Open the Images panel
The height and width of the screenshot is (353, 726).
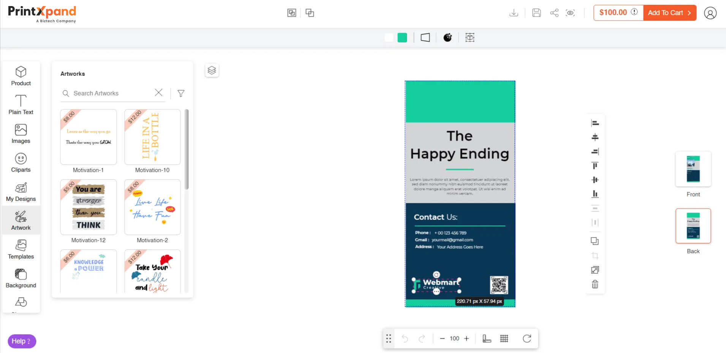(x=21, y=134)
